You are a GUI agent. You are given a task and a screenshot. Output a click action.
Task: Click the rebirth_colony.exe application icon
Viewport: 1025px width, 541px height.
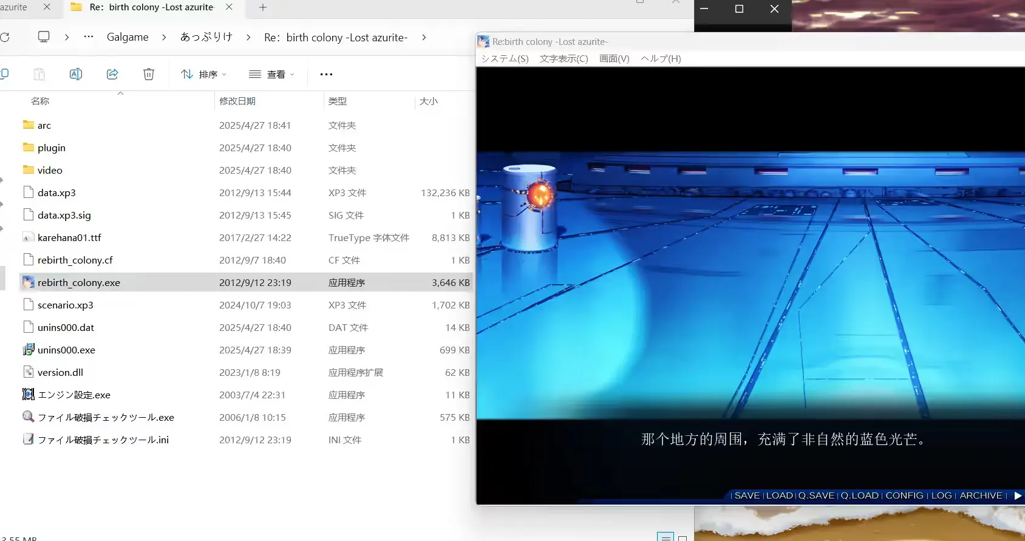pyautogui.click(x=28, y=282)
